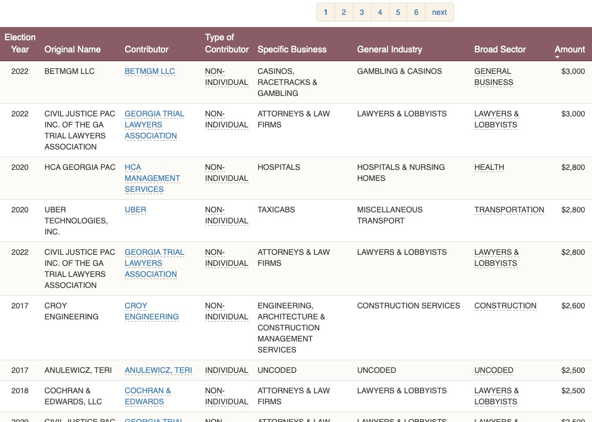Open Georgia Trial Lawyers Association link in $2,800 row

[x=154, y=263]
